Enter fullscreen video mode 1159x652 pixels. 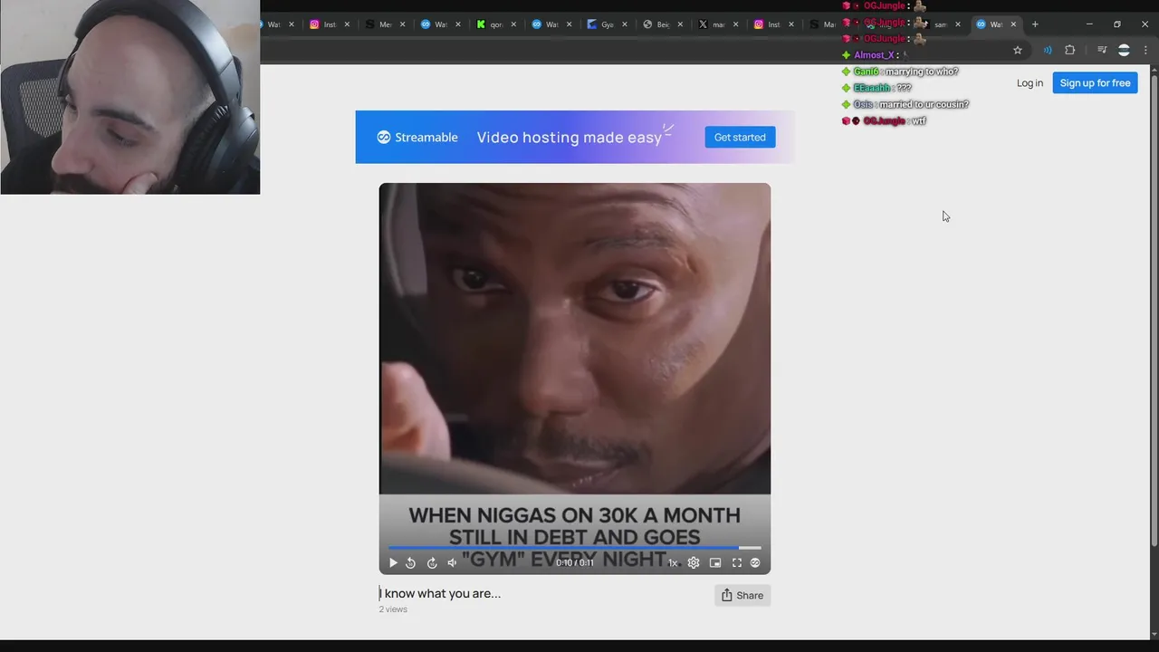click(x=737, y=562)
